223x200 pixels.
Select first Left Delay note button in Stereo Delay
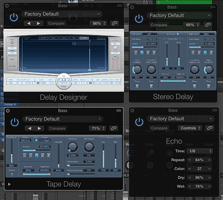tap(136, 52)
